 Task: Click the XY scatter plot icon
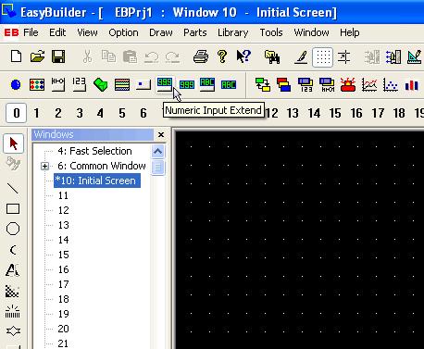coord(391,84)
